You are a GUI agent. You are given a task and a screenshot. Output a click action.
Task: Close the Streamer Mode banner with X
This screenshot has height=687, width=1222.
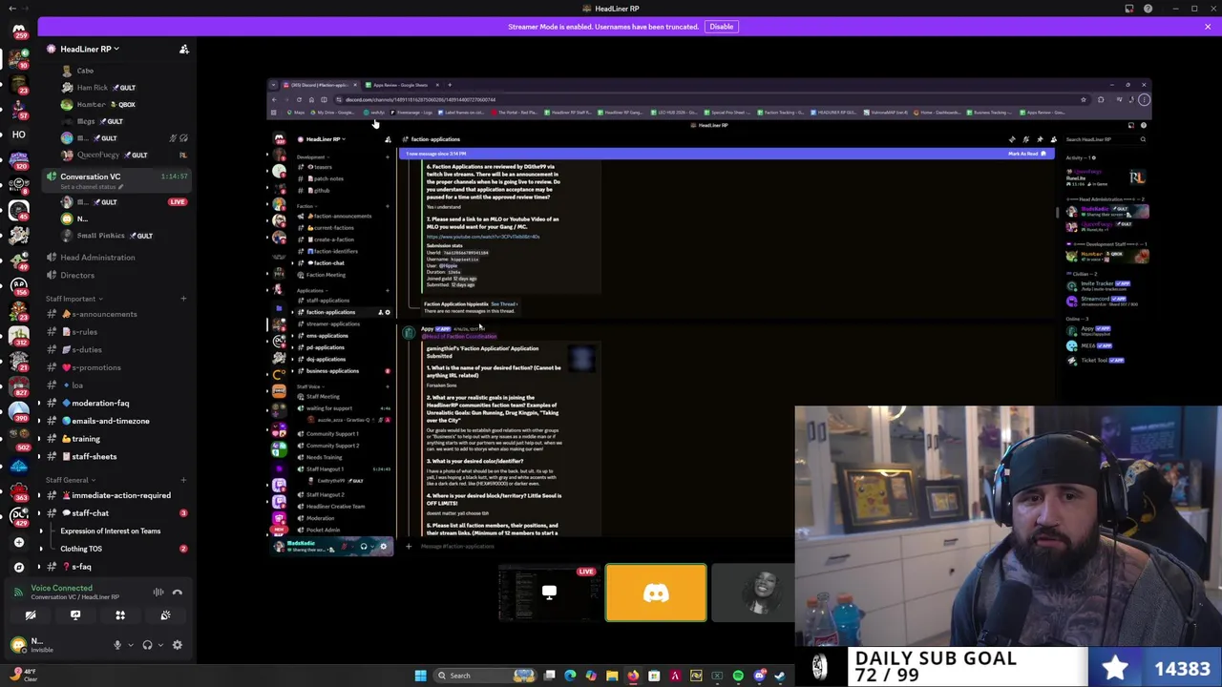1208,27
